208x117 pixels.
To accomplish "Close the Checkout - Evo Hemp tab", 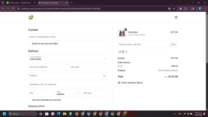I will [67, 3].
